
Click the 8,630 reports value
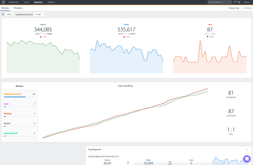click(107, 163)
